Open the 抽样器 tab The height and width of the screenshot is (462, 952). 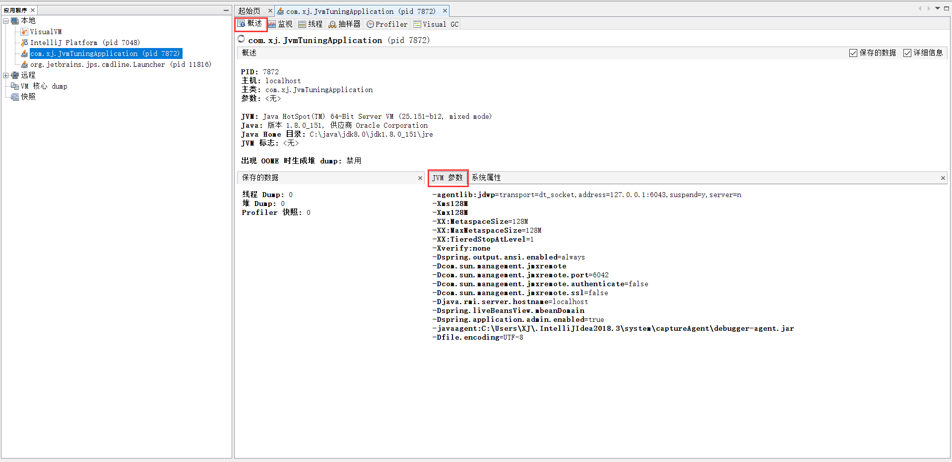tap(345, 24)
